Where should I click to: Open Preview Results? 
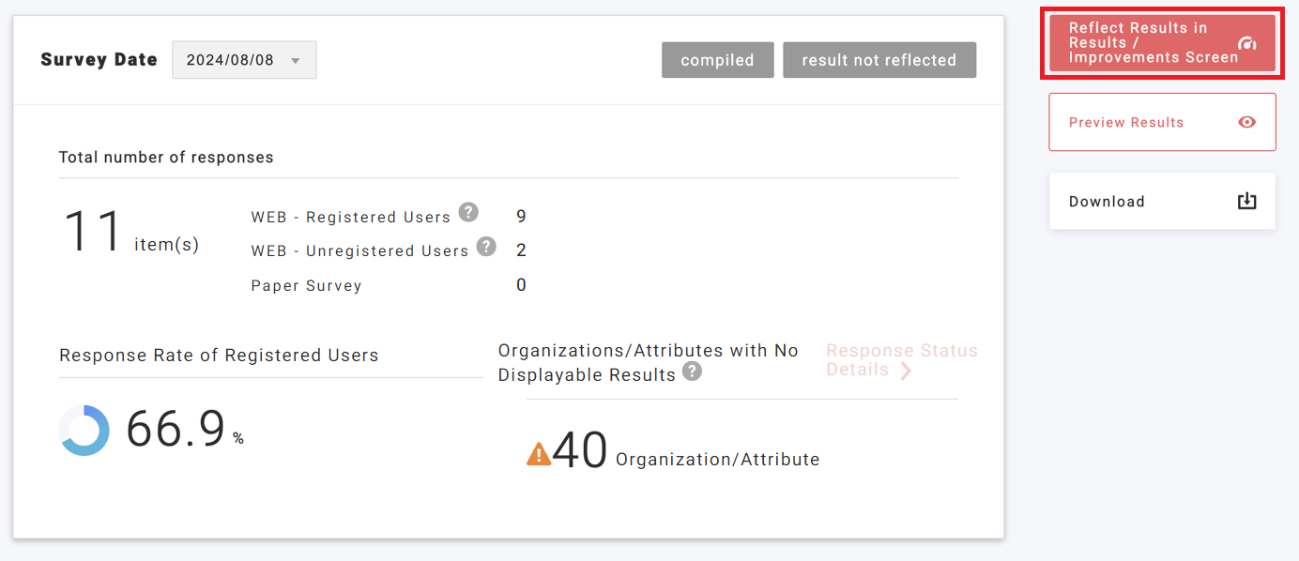pyautogui.click(x=1126, y=122)
